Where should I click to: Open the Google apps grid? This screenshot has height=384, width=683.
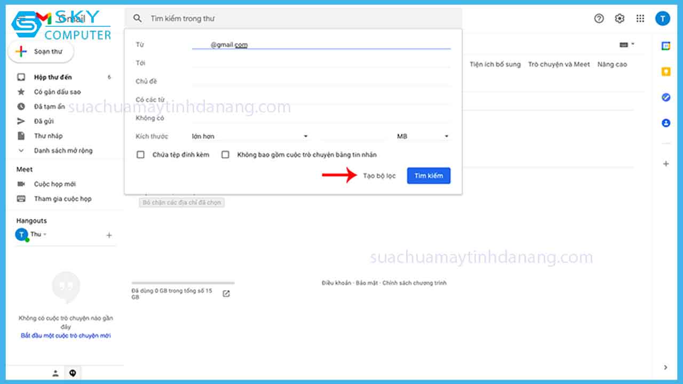coord(640,18)
